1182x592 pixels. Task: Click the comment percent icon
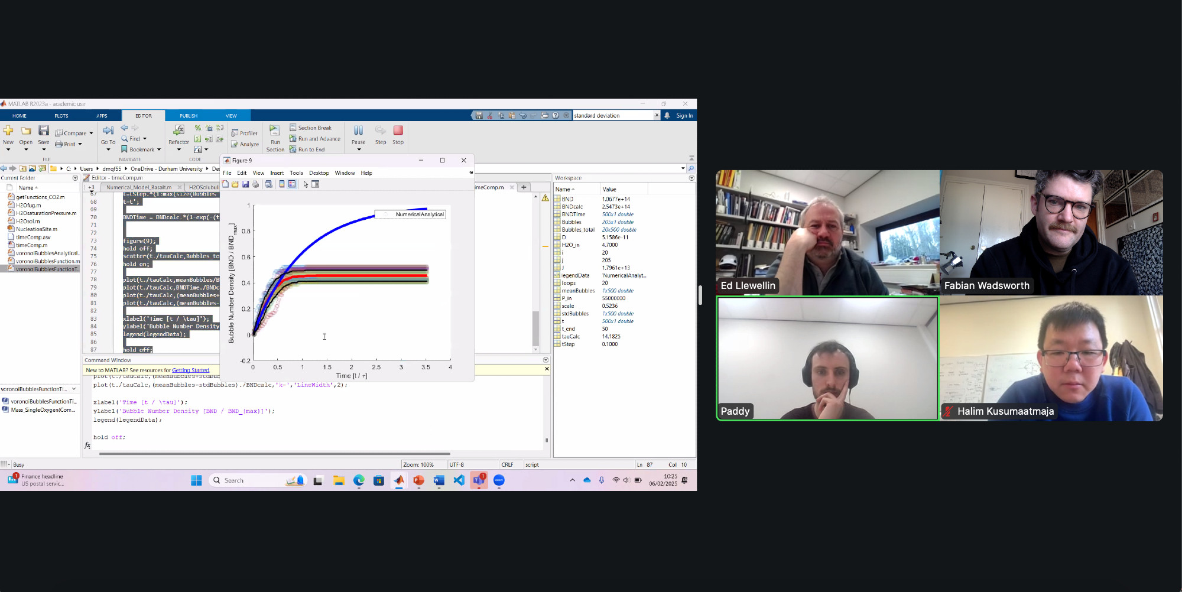tap(198, 128)
